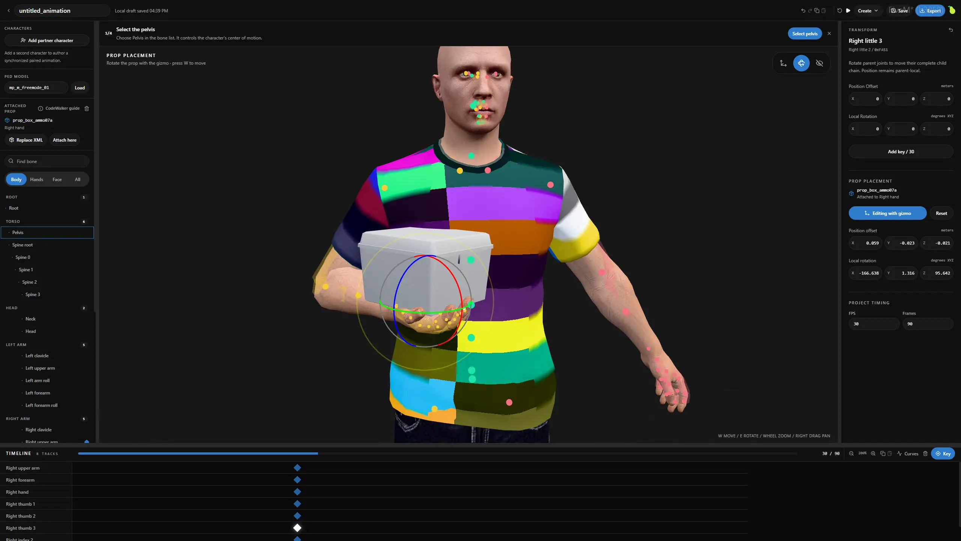Image resolution: width=961 pixels, height=541 pixels.
Task: Switch to Face bone filter tab
Action: 57,179
